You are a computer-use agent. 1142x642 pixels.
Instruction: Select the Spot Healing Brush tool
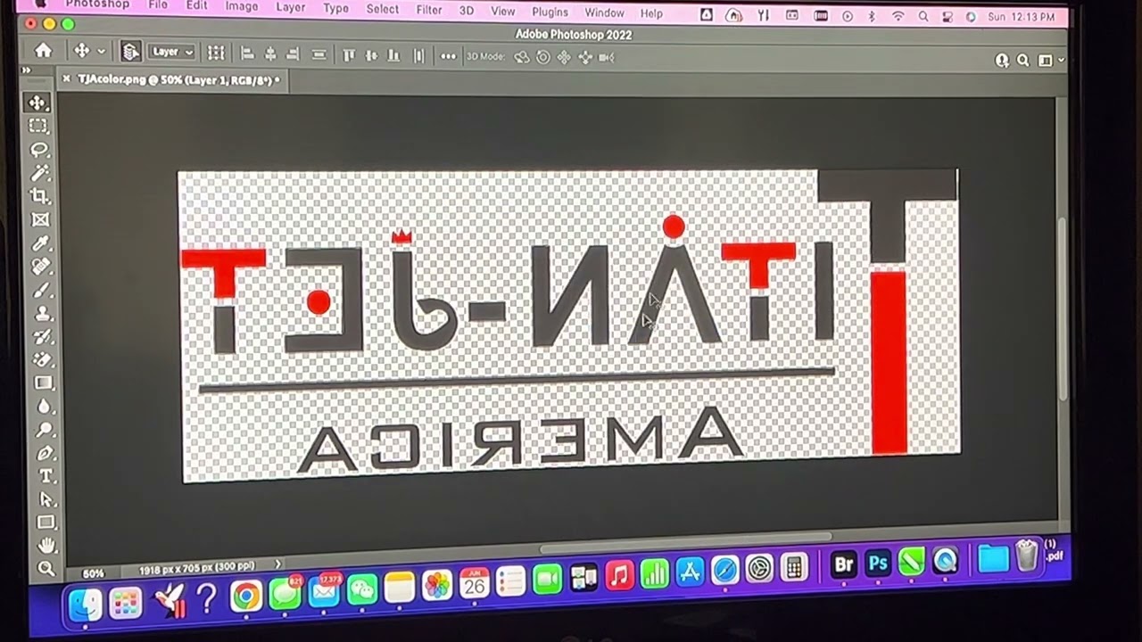41,266
